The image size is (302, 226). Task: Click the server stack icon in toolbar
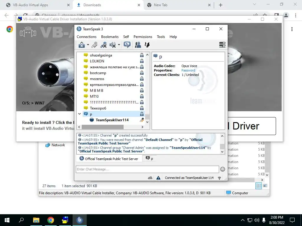click(222, 45)
